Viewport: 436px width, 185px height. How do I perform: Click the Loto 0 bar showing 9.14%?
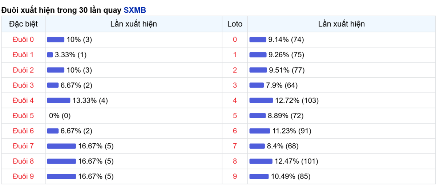(x=258, y=40)
